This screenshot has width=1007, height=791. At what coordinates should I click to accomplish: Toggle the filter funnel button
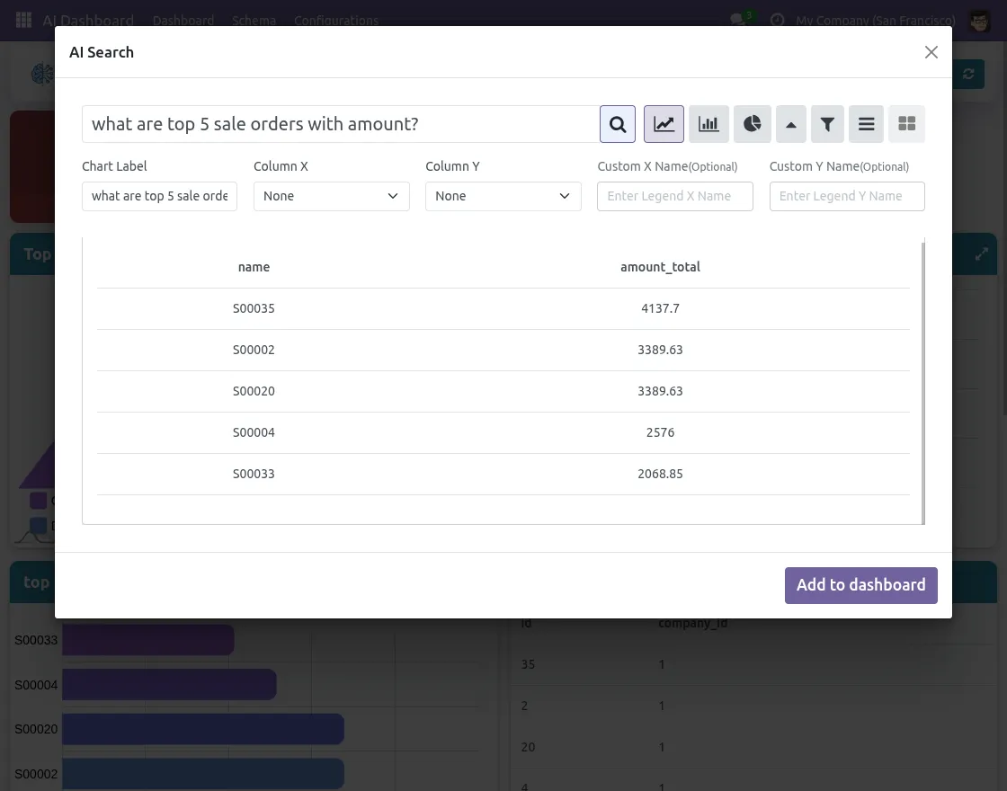click(827, 124)
